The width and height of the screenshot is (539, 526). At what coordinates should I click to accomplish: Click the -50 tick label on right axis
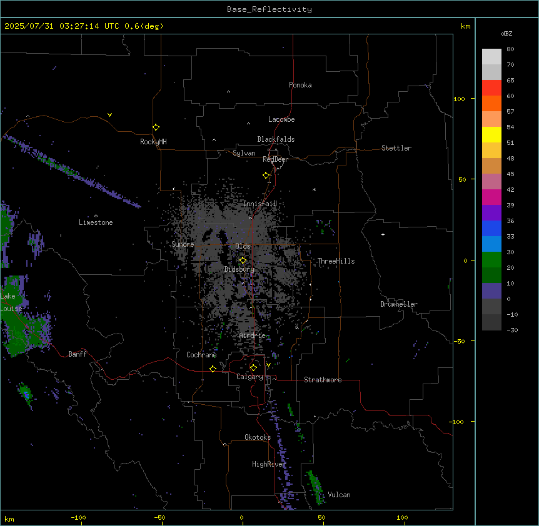[459, 341]
